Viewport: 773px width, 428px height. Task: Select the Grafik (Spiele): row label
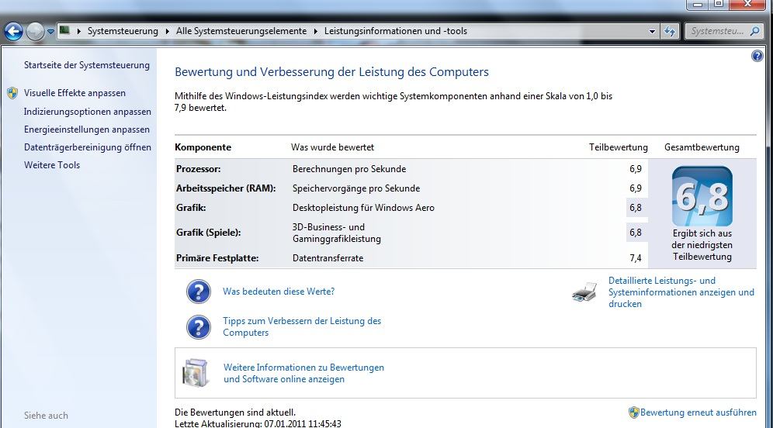tap(209, 233)
